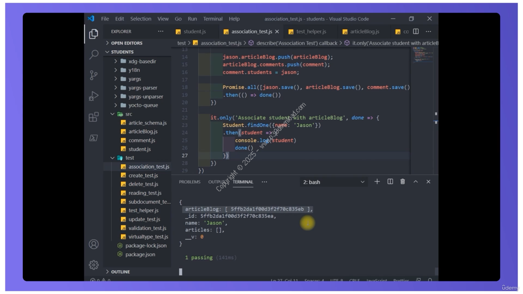Open update_test.js file
This screenshot has height=294, width=523.
pos(137,219)
